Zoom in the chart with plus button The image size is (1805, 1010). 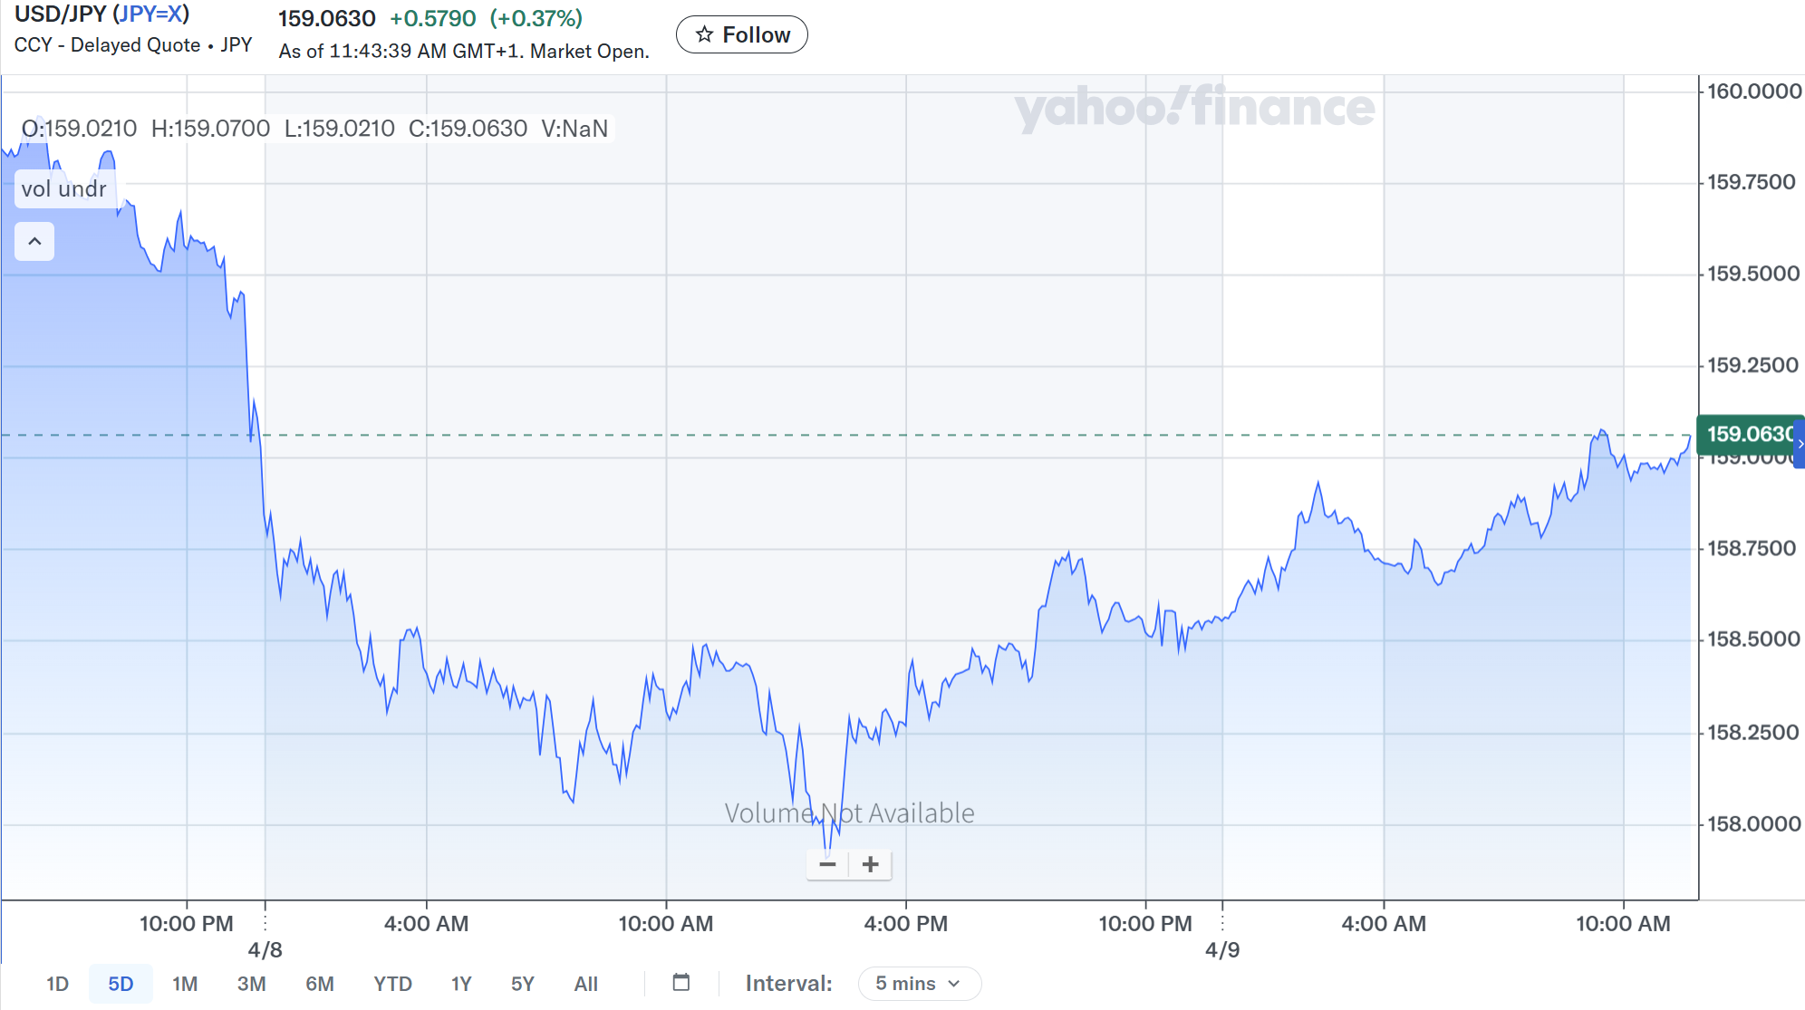pos(871,864)
